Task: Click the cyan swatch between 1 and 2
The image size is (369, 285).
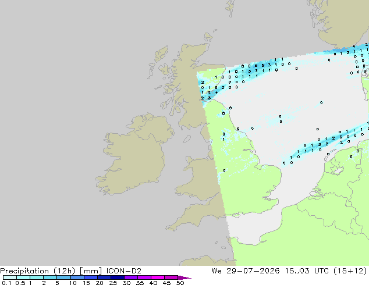Action: (37, 277)
